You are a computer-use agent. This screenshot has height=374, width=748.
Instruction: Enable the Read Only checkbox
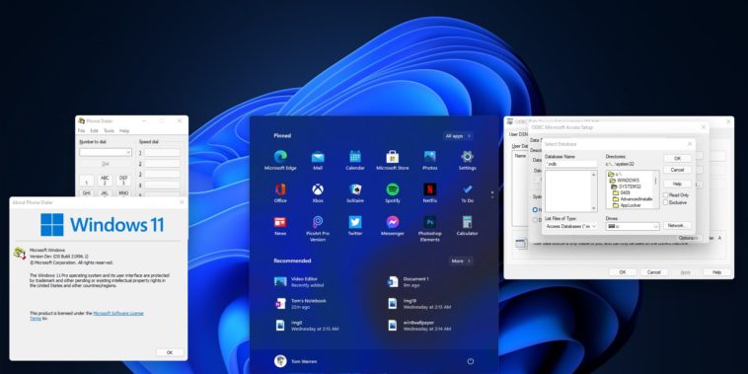[665, 195]
